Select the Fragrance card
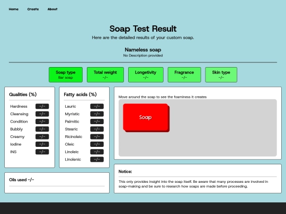 [x=184, y=75]
